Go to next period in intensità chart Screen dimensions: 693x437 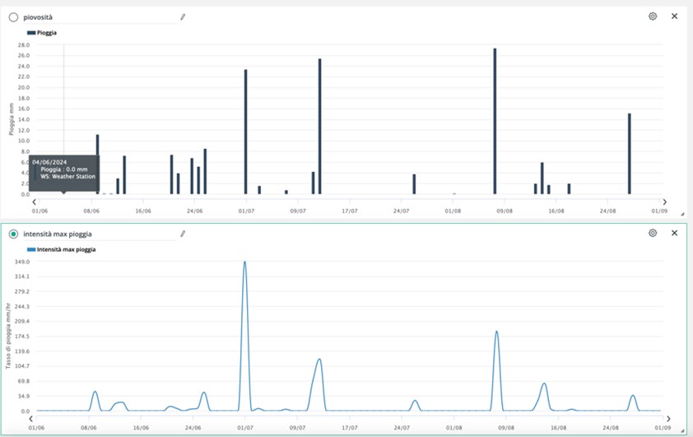coord(668,418)
